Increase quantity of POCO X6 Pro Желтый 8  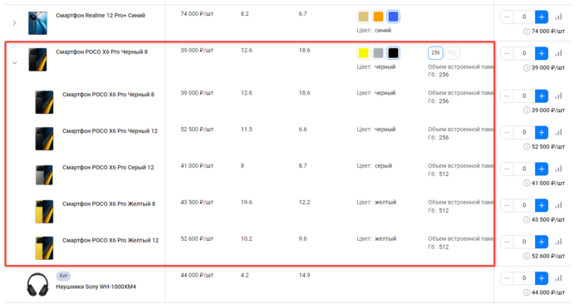point(542,205)
